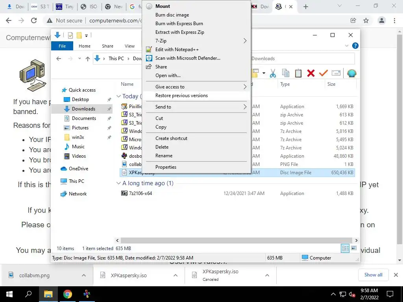Select Desktop in the navigation pane
403x302 pixels.
pos(80,99)
